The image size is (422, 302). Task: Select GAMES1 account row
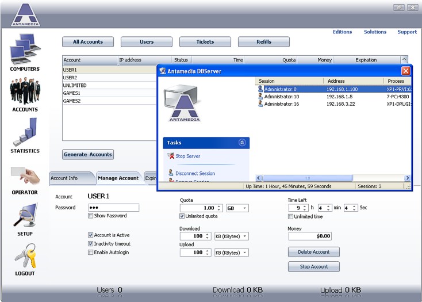click(x=109, y=93)
